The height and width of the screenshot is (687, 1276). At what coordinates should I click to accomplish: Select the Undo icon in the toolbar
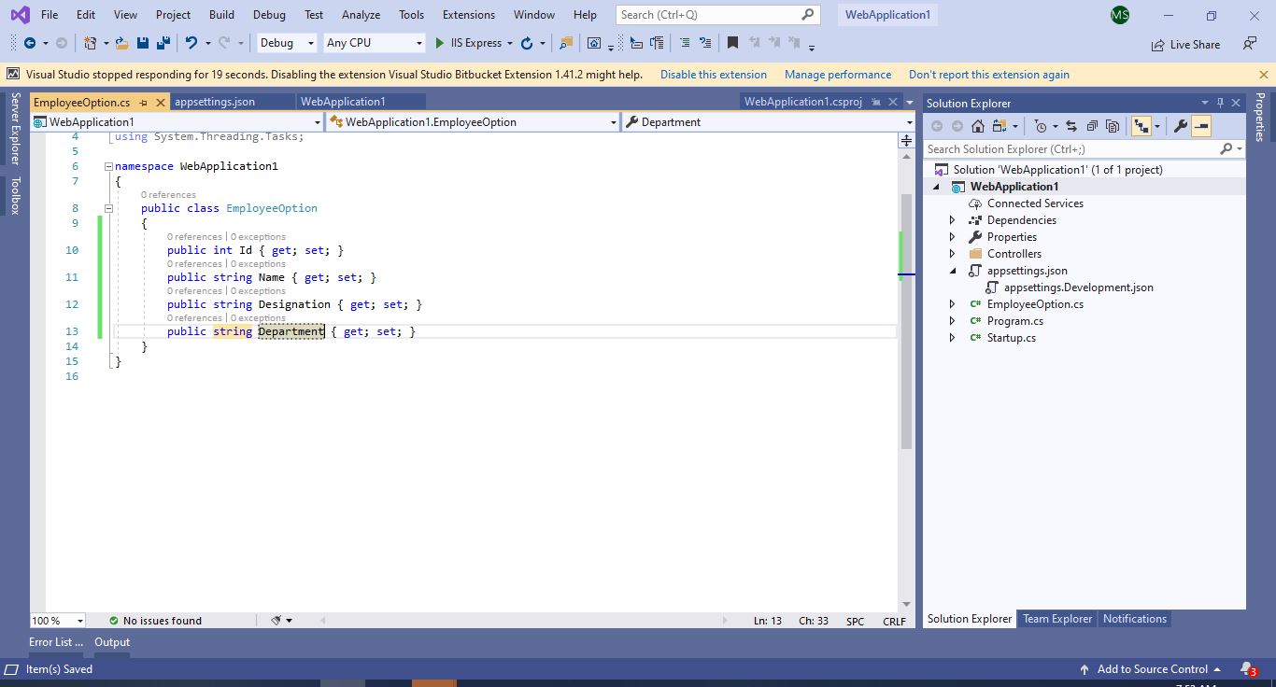191,43
